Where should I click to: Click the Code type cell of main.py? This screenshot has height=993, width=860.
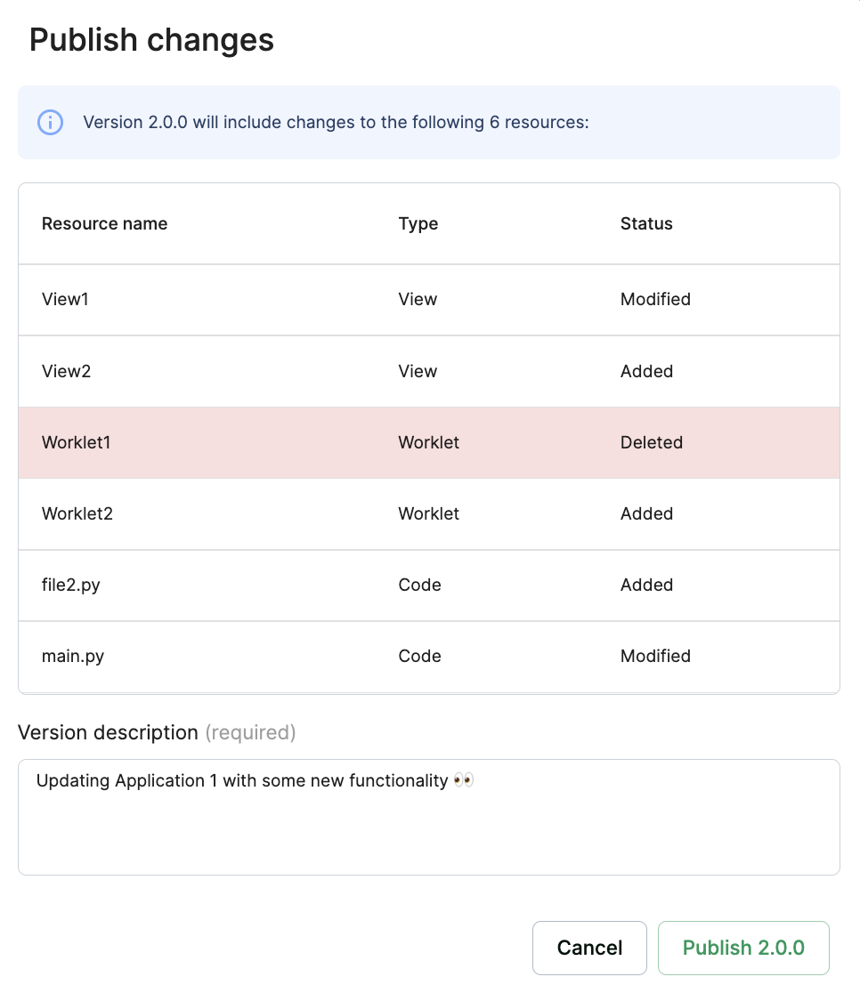[x=419, y=656]
